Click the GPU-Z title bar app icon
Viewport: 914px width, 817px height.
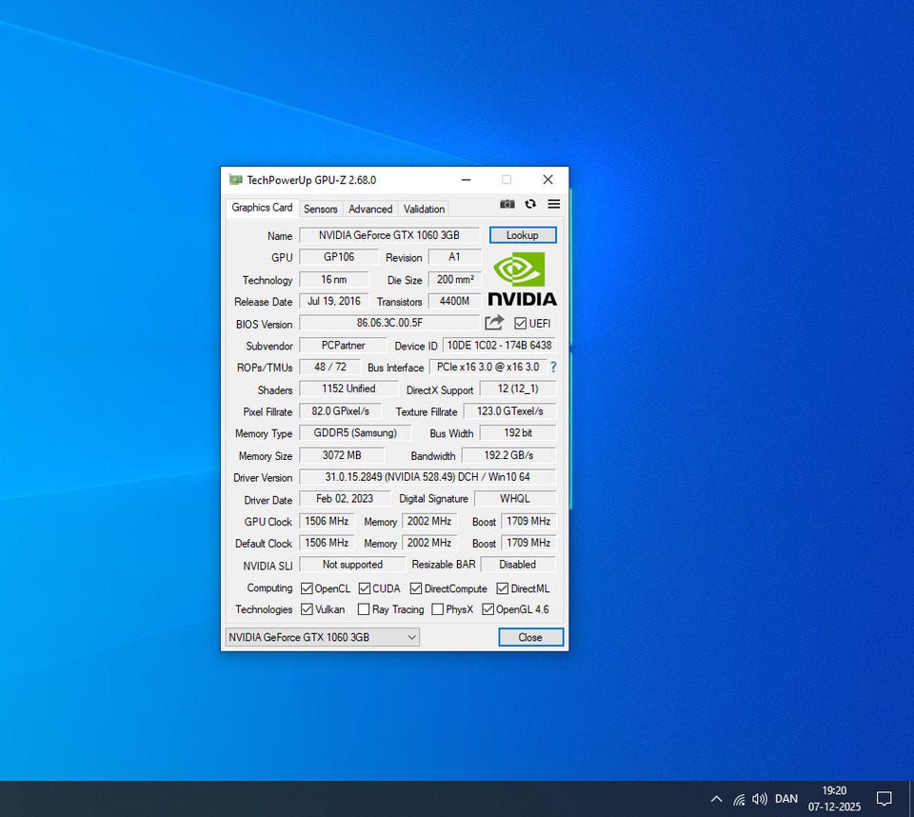point(235,180)
